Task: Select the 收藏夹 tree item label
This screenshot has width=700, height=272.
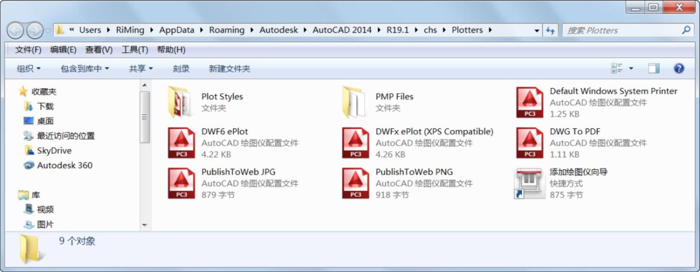Action: [44, 91]
